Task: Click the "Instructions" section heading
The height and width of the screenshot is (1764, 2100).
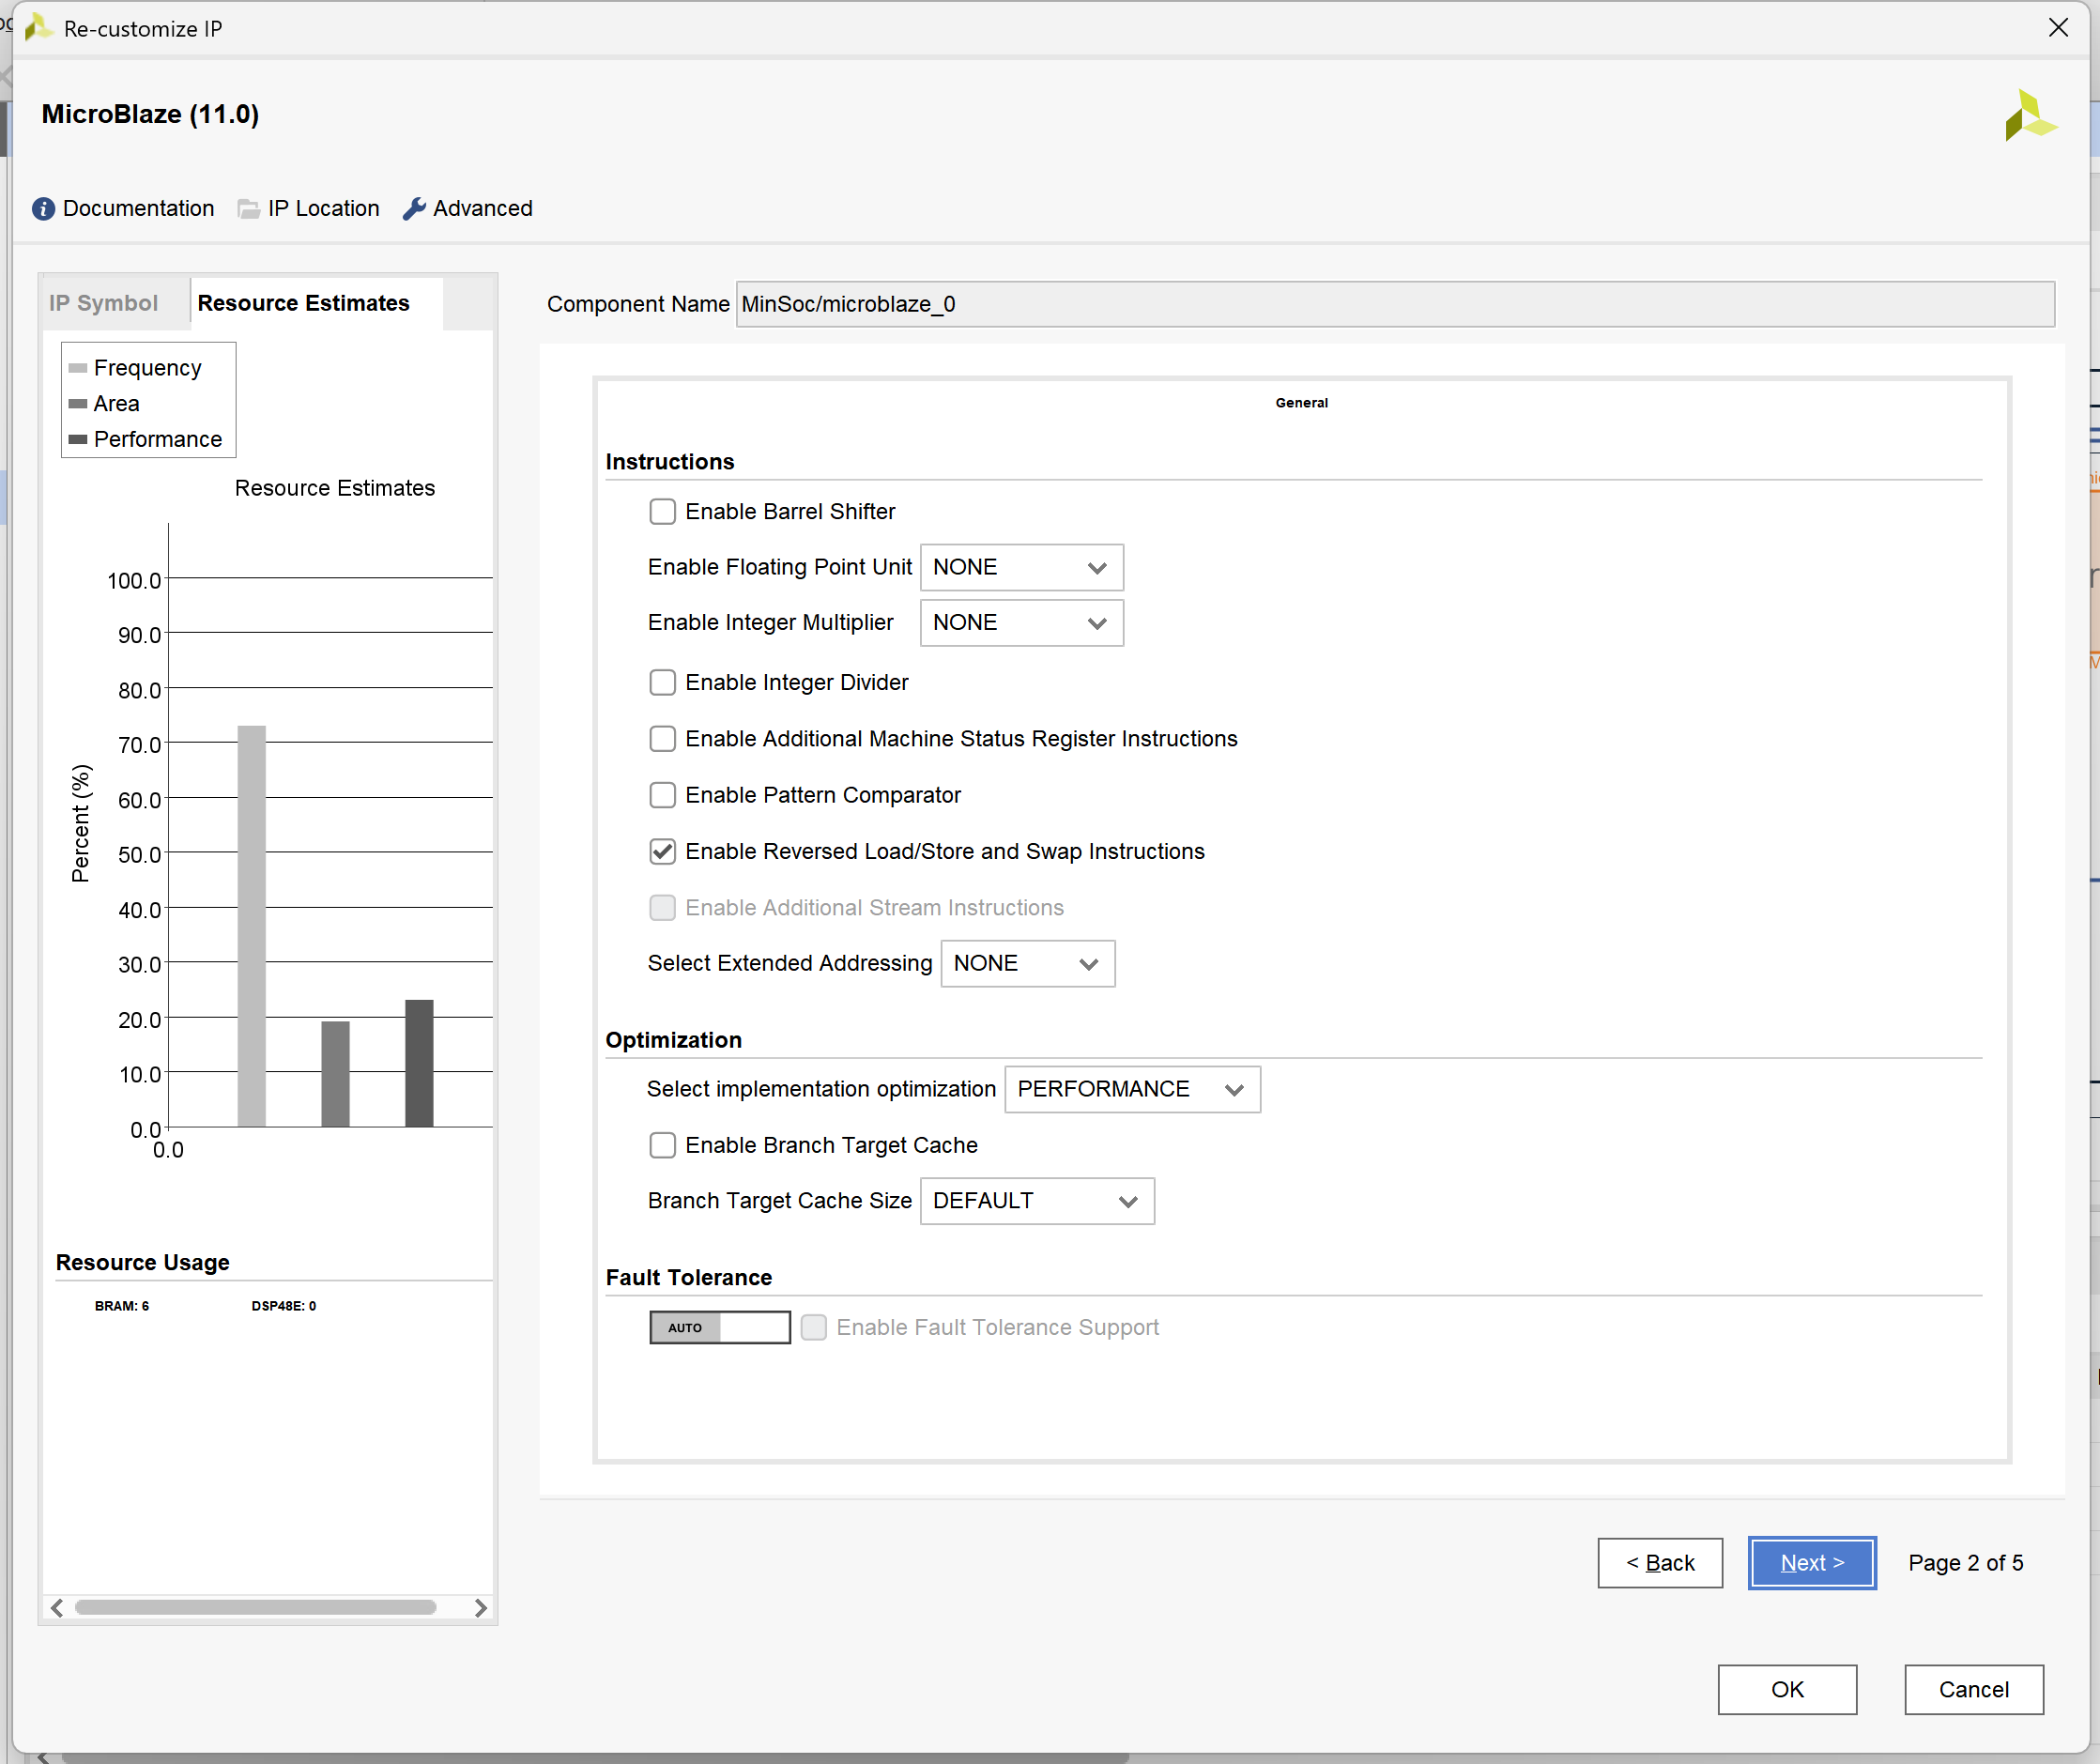Action: [670, 462]
